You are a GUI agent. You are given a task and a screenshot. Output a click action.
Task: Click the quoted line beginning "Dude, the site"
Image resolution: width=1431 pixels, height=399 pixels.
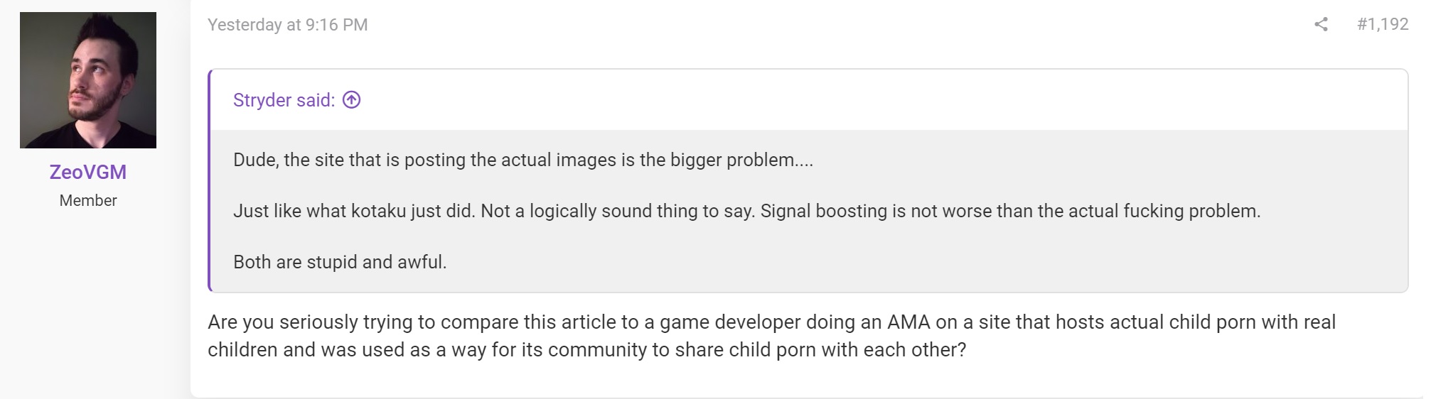tap(523, 160)
